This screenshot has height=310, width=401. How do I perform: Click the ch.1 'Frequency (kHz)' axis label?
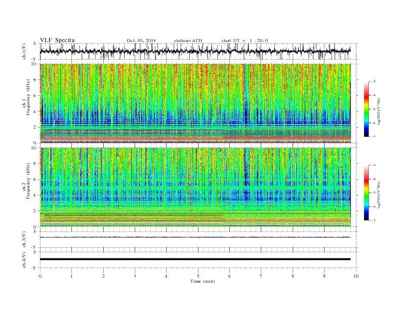tap(28, 97)
